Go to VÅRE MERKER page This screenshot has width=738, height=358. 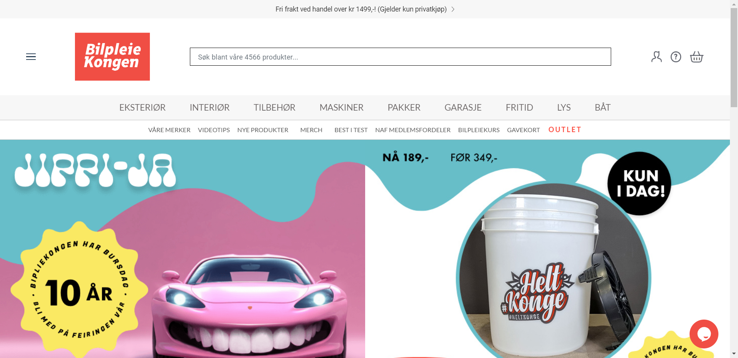[169, 130]
